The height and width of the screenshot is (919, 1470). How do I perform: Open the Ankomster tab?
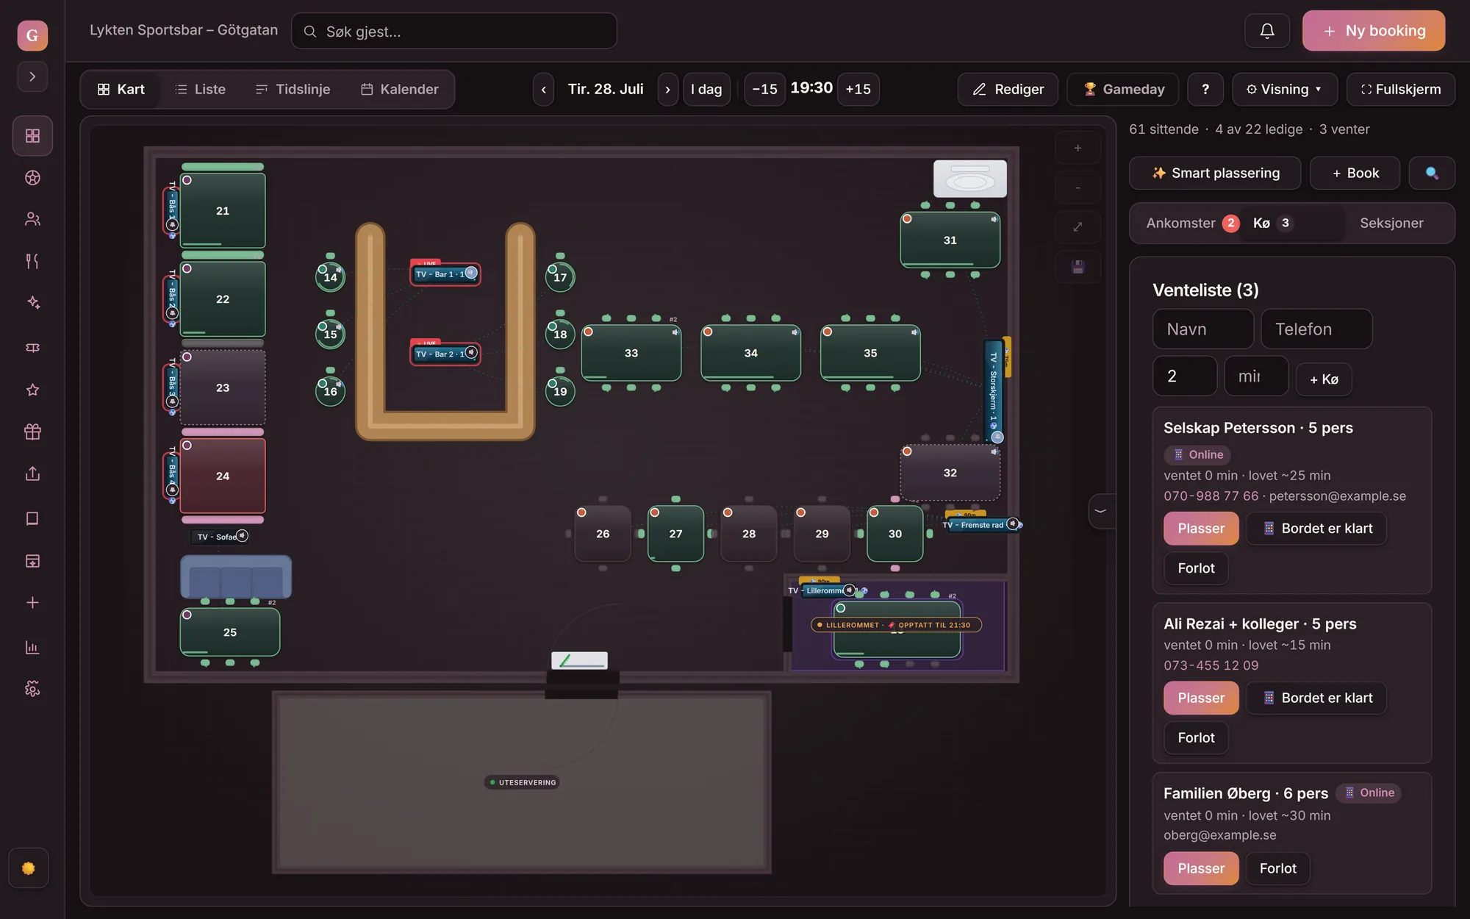click(x=1191, y=223)
